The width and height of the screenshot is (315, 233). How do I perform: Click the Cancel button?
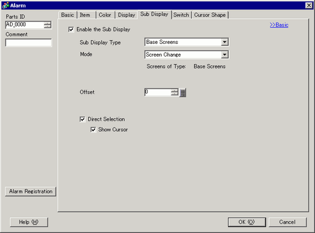point(287,222)
